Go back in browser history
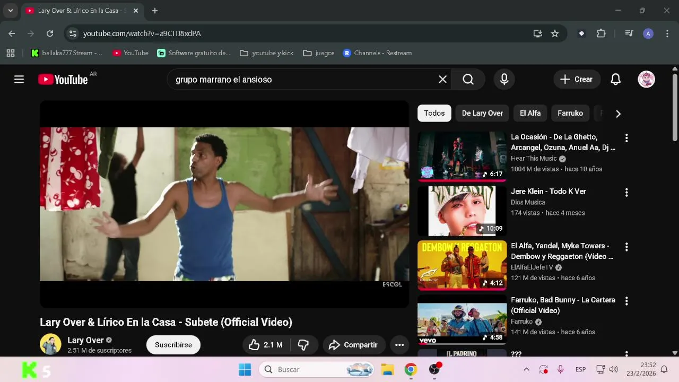The image size is (679, 382). point(12,33)
